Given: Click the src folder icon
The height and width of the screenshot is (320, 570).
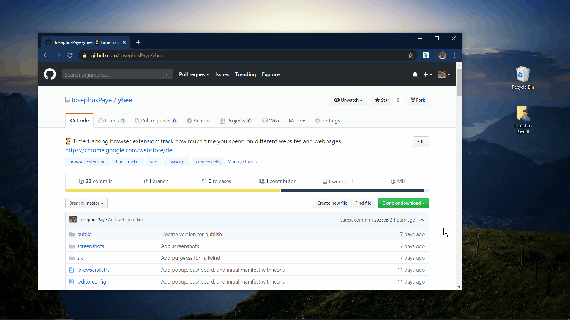Looking at the screenshot, I should click(x=72, y=258).
